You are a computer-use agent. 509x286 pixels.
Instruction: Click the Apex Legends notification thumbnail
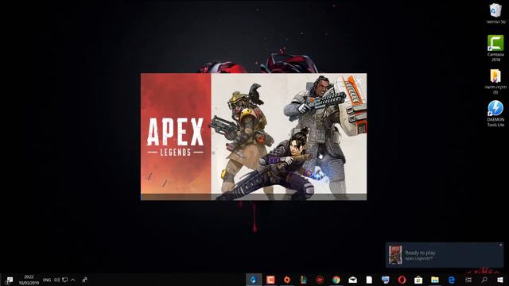395,254
